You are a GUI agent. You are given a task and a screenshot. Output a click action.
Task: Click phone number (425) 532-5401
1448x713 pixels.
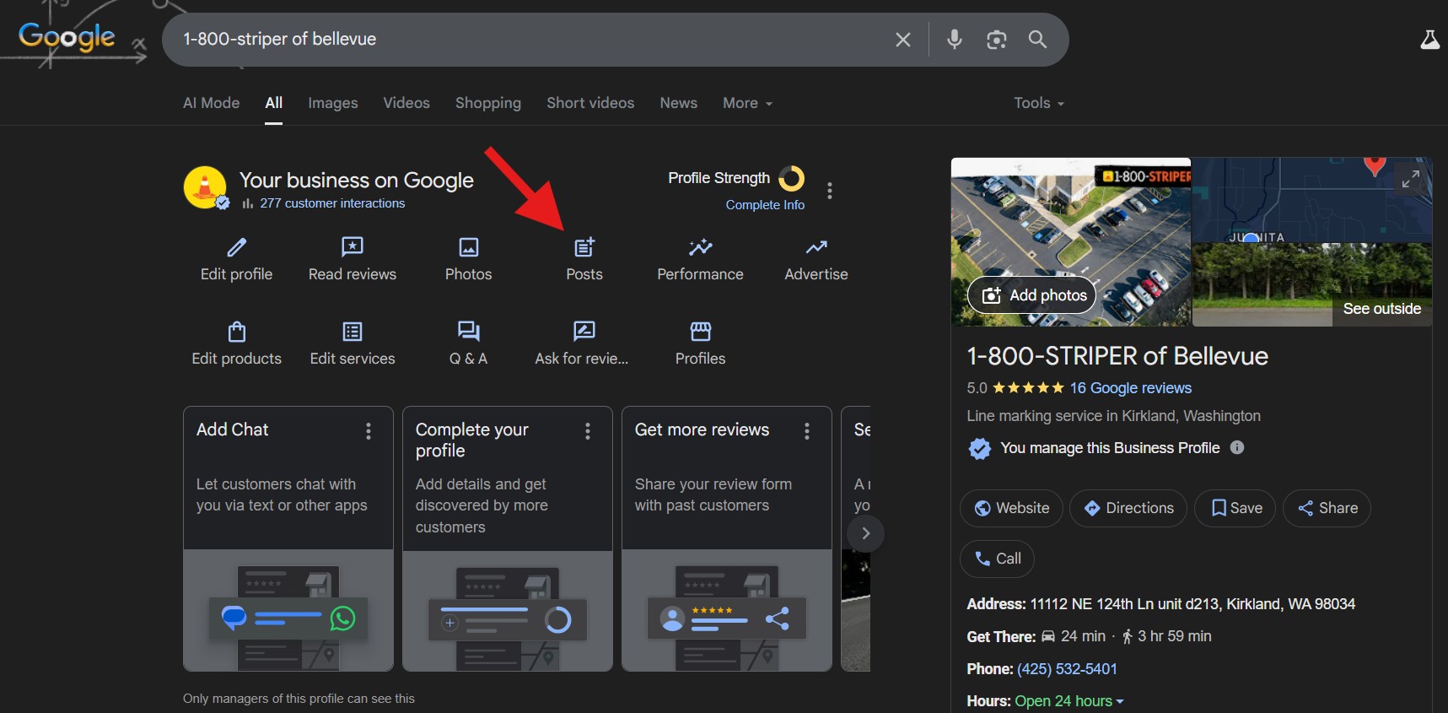1067,669
